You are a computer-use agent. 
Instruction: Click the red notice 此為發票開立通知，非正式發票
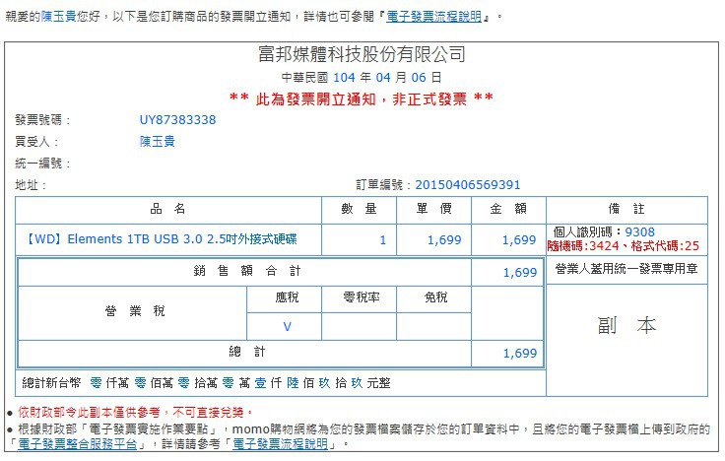(362, 99)
